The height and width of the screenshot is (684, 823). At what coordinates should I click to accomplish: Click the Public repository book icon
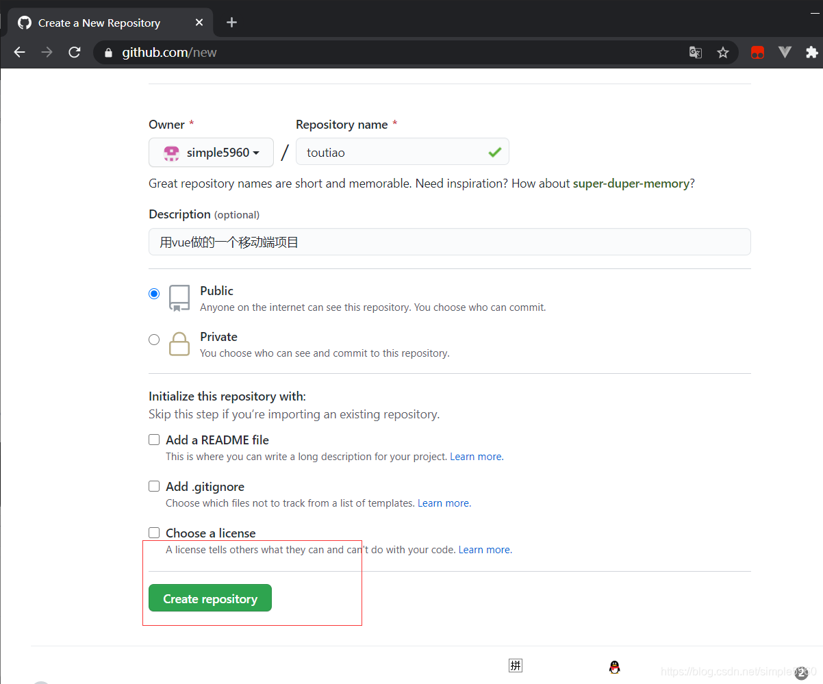click(x=179, y=299)
